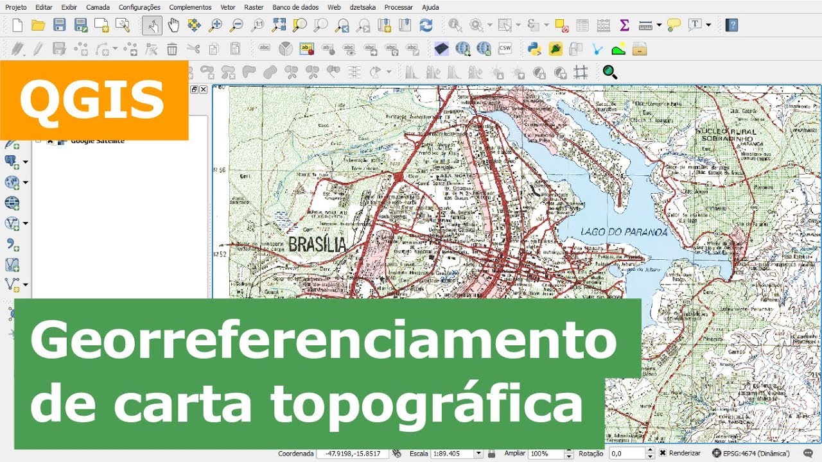The image size is (822, 462).
Task: Open the Text Annotation dropdown arrow
Action: [708, 25]
